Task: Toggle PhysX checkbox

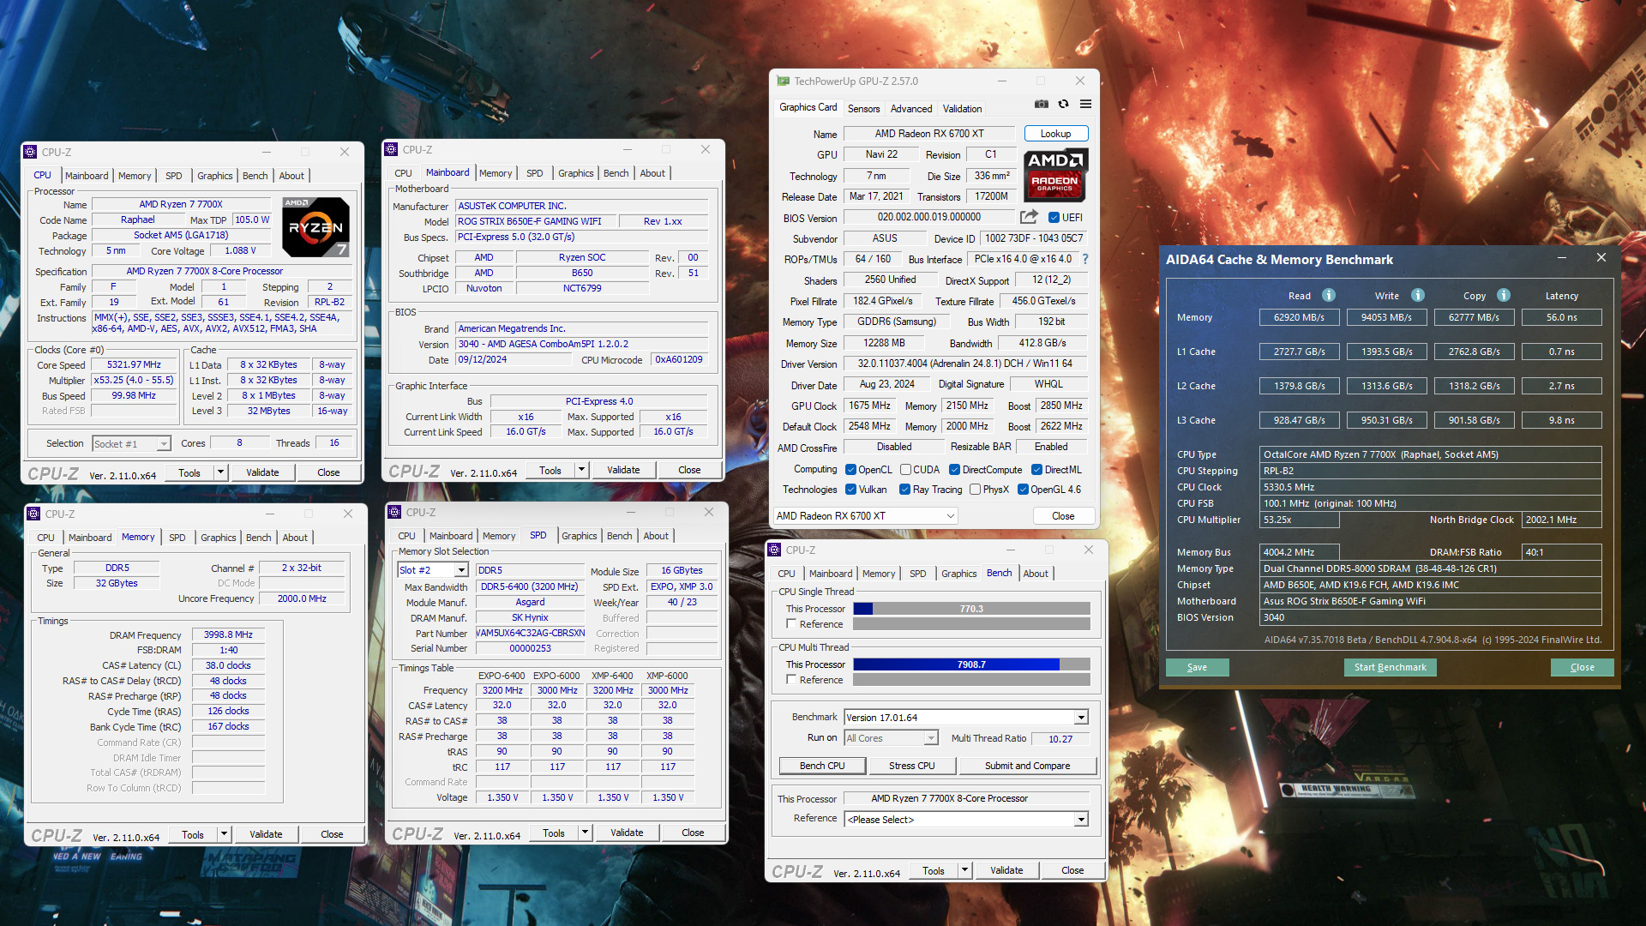Action: 975,490
